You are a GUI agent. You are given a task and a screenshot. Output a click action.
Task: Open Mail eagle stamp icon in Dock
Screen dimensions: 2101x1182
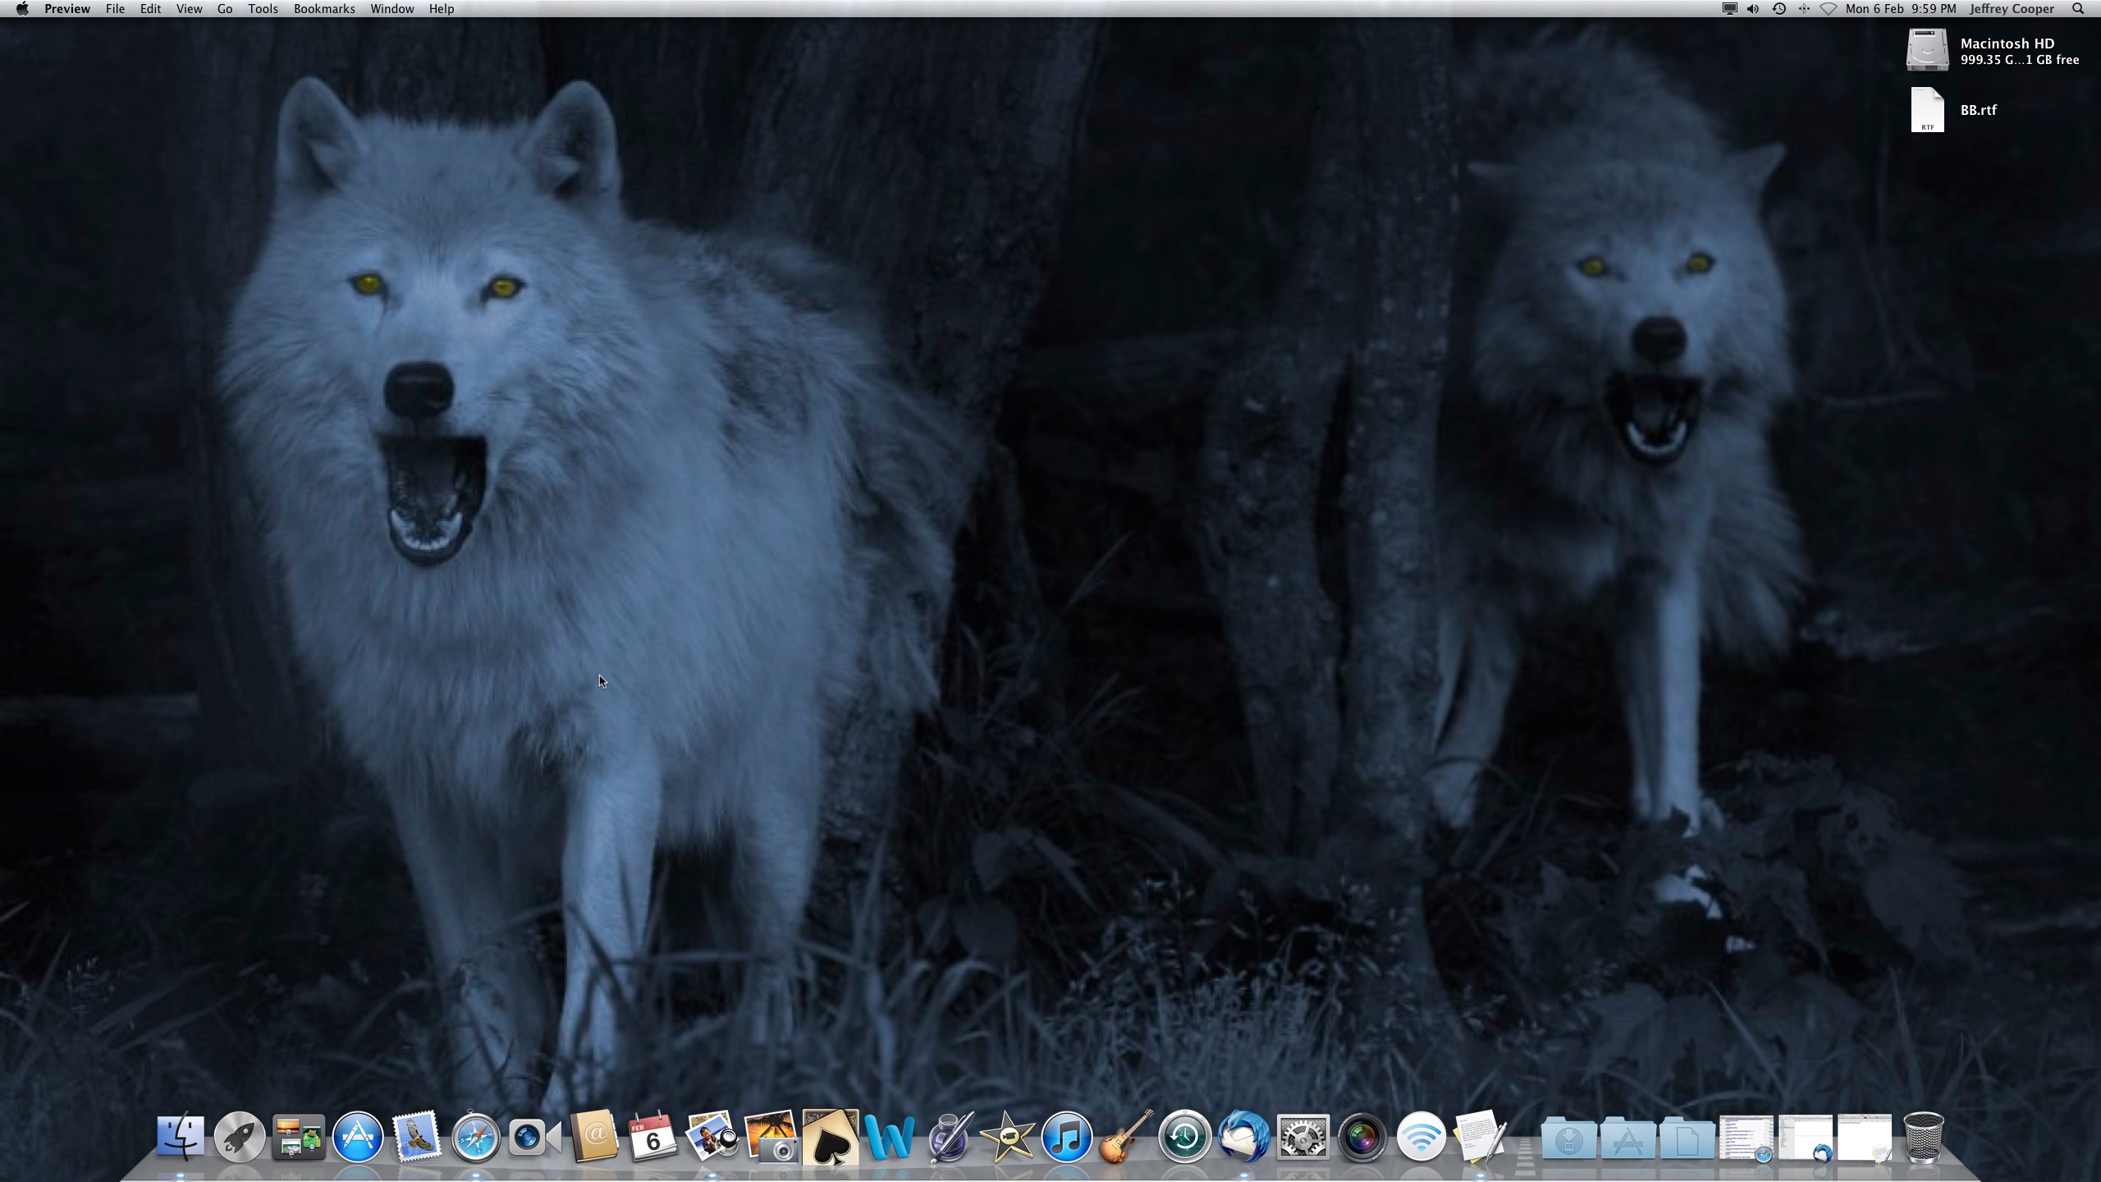point(416,1137)
